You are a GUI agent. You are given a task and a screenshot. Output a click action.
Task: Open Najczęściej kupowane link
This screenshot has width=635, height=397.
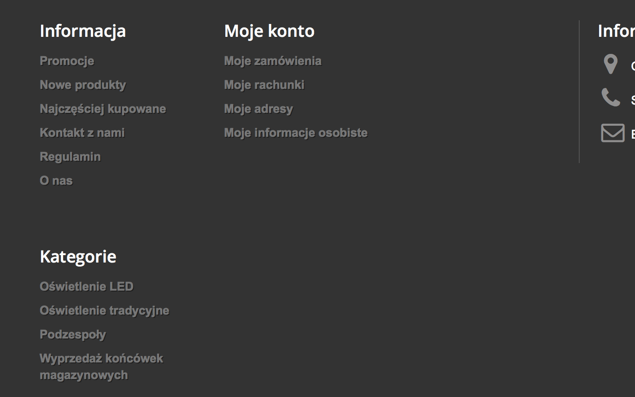(x=103, y=109)
